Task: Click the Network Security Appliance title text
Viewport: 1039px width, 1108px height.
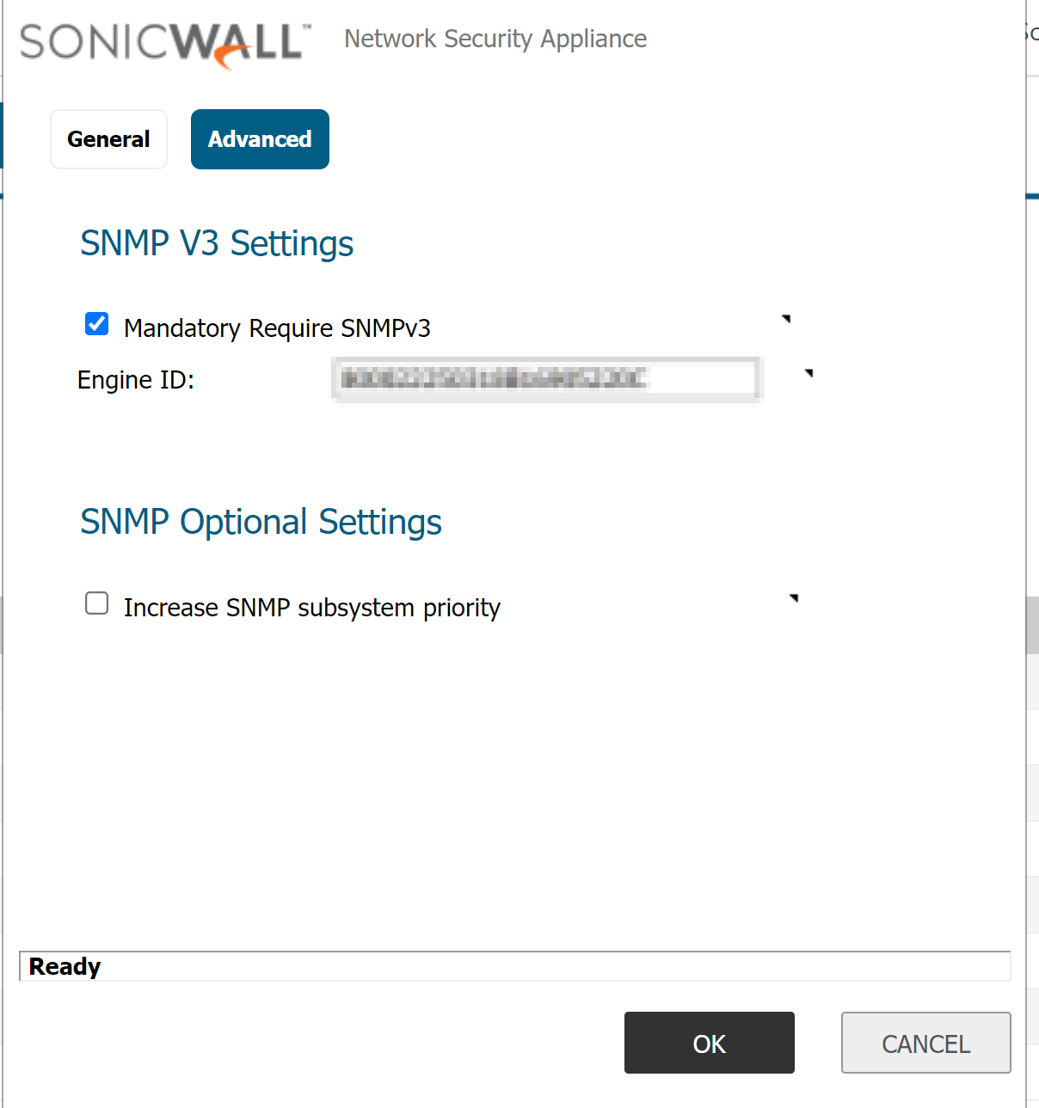Action: click(x=495, y=39)
